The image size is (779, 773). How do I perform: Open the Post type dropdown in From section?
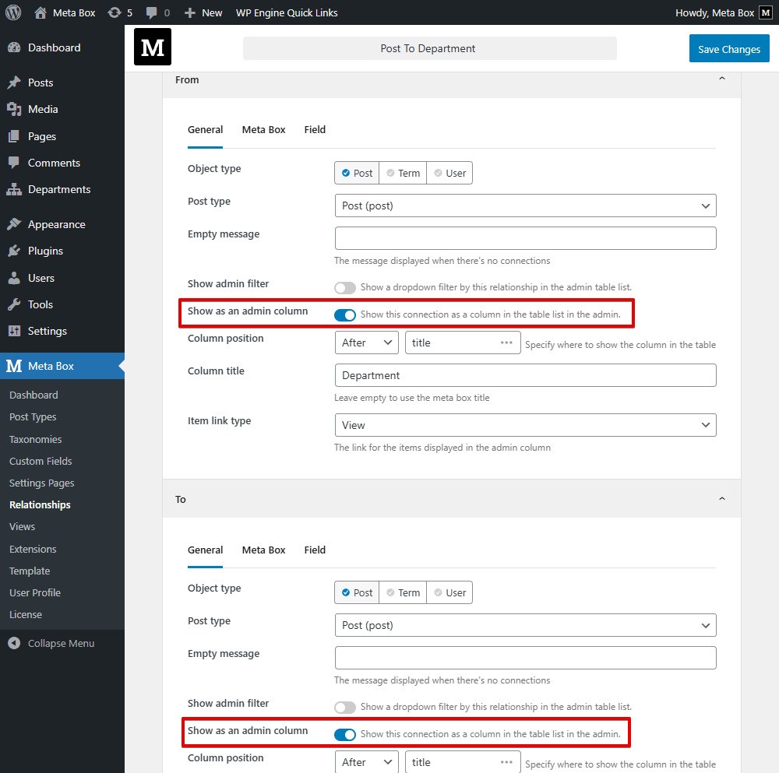pyautogui.click(x=525, y=206)
